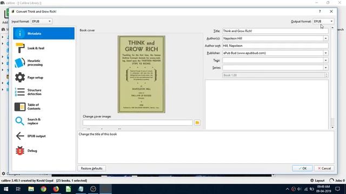Click the Change cover image path field
The height and width of the screenshot is (194, 346).
pyautogui.click(x=138, y=122)
